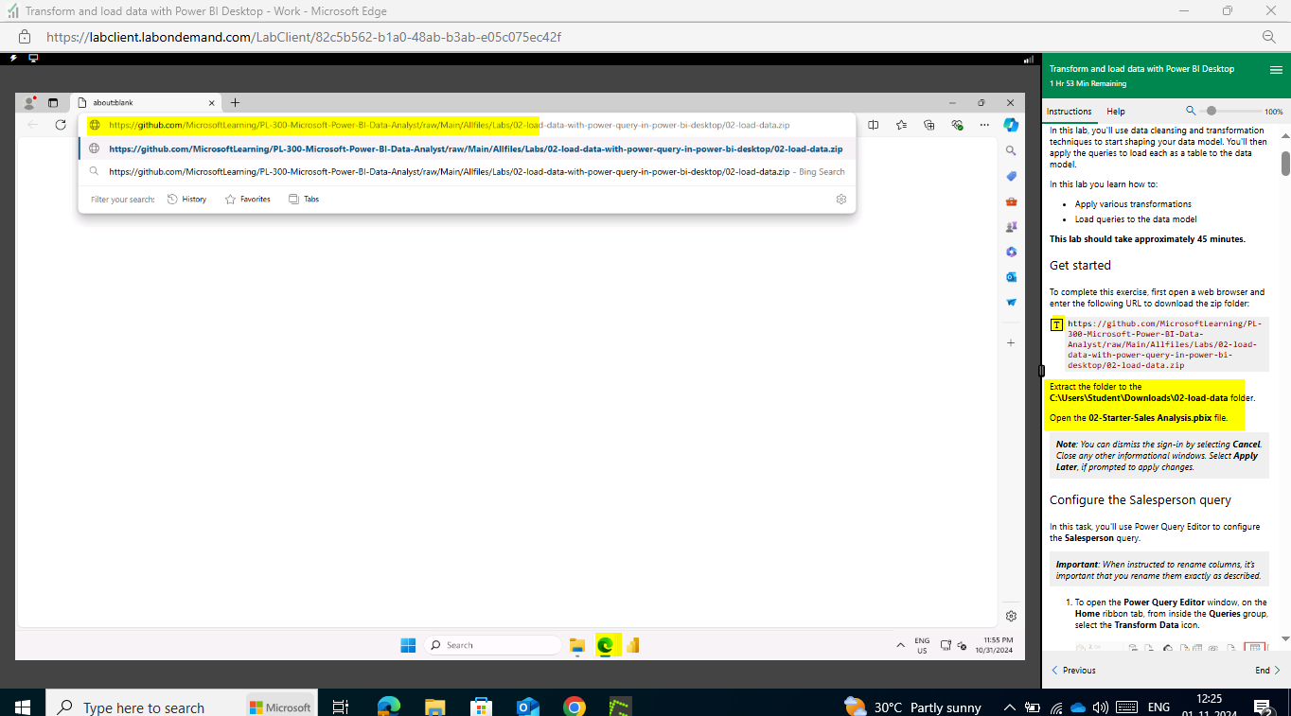
Task: Open host taskbar Chrome icon
Action: (x=574, y=707)
